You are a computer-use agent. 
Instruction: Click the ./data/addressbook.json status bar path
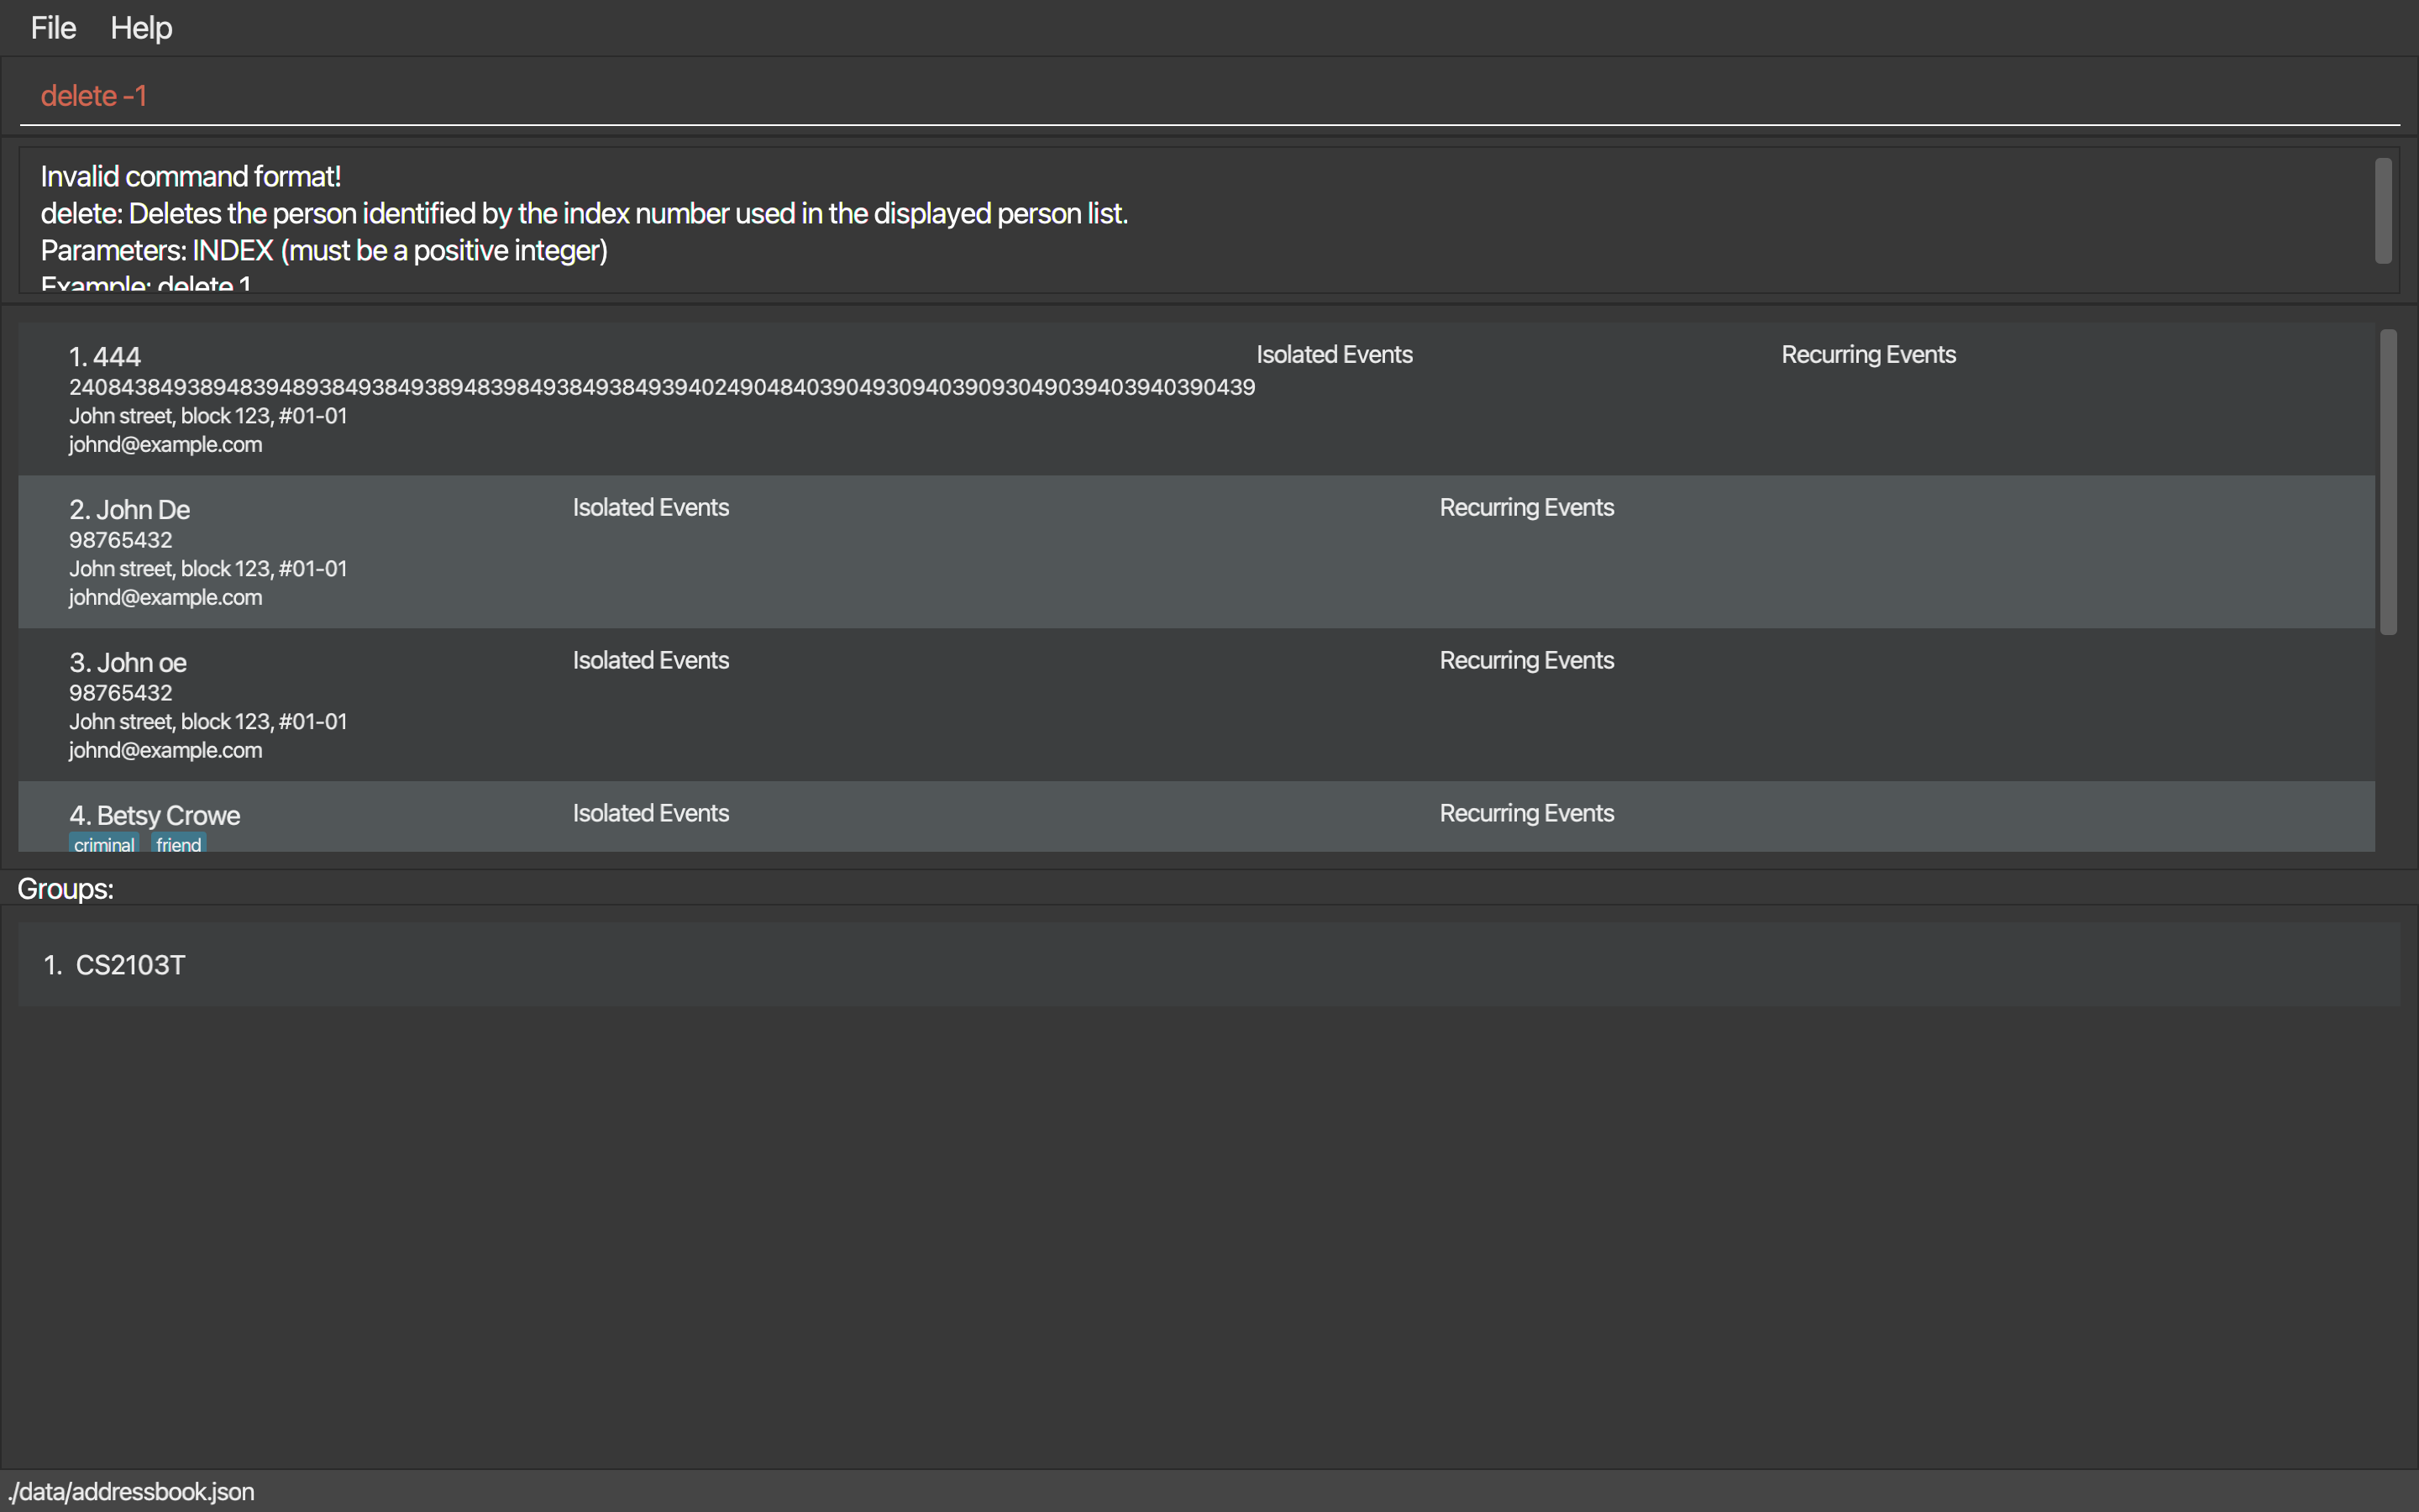(x=132, y=1492)
